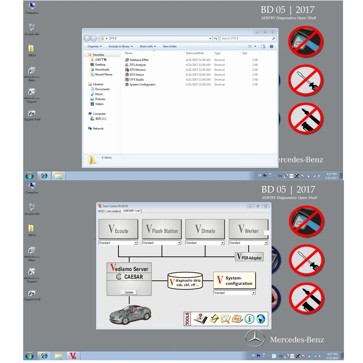Click the Search DTS 8 field
363x363 pixels.
click(x=248, y=39)
